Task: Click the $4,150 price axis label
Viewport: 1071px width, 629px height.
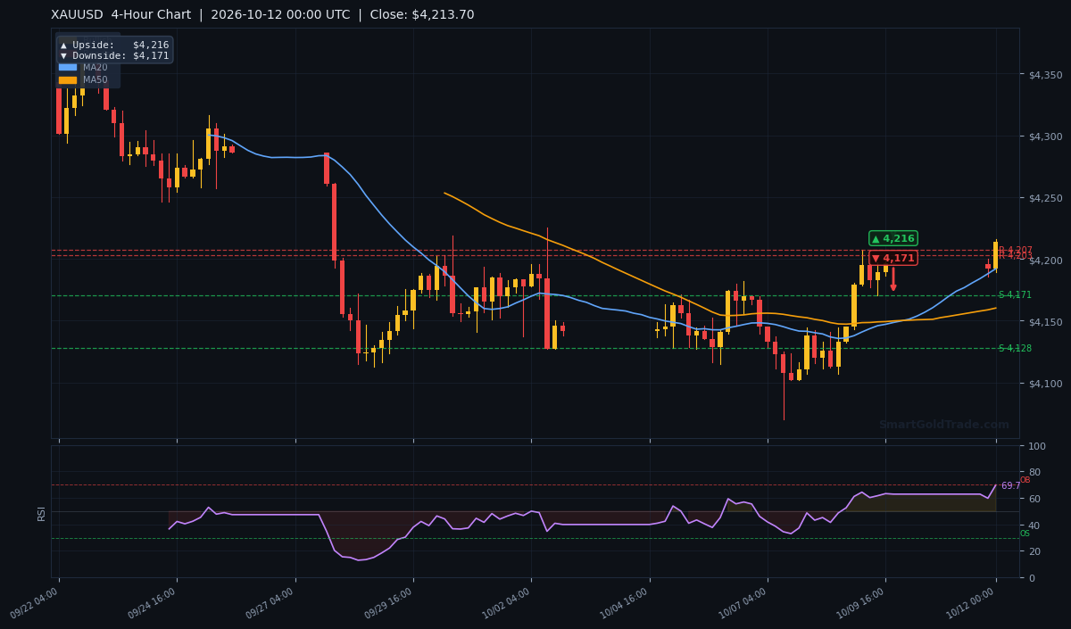Action: point(1045,322)
